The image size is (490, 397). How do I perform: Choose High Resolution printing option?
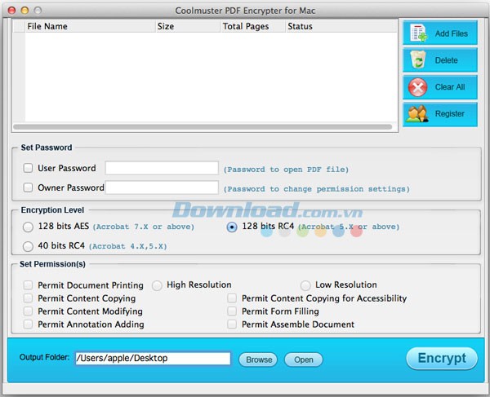point(157,285)
